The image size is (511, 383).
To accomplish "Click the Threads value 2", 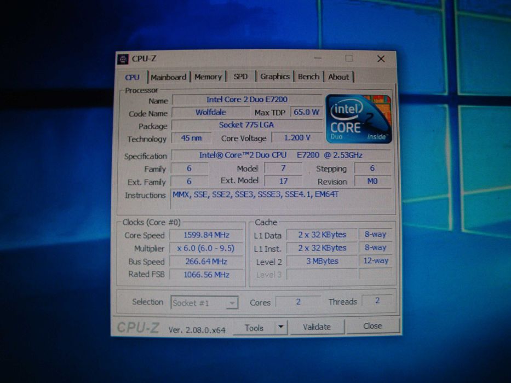I will 377,301.
